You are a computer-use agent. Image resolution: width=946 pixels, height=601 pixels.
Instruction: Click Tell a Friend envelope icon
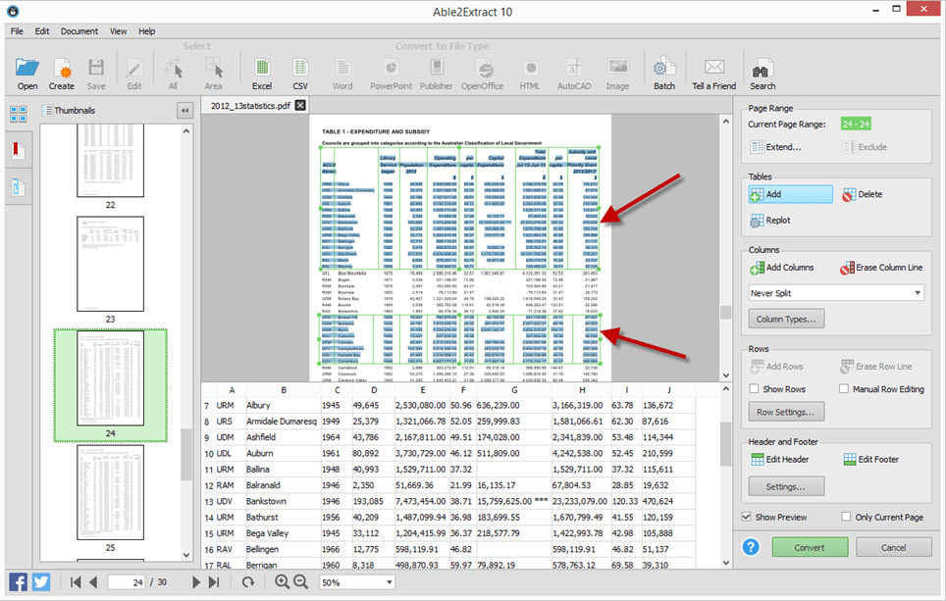tap(713, 74)
